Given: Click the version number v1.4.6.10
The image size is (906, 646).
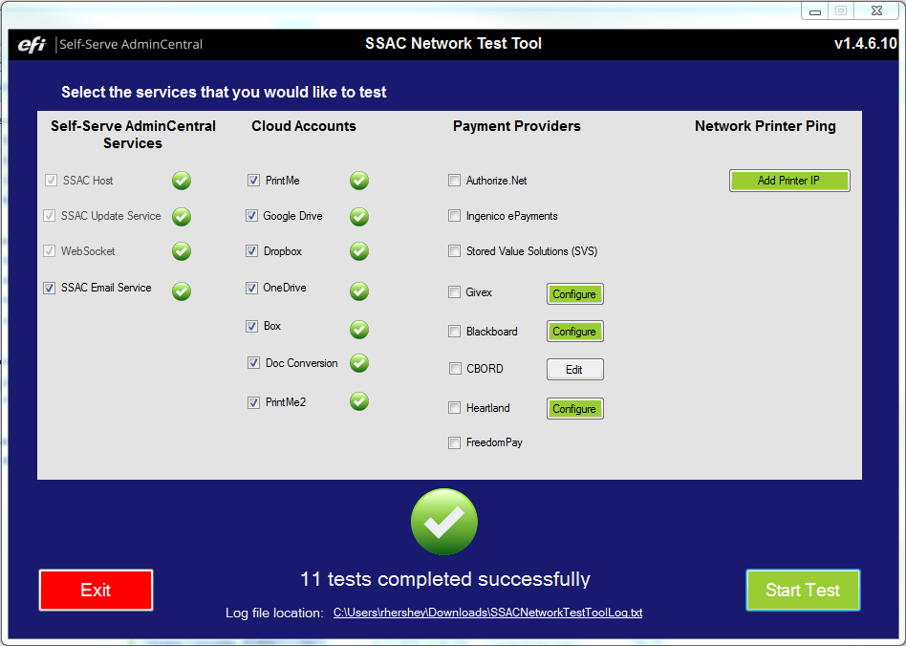Looking at the screenshot, I should point(865,44).
